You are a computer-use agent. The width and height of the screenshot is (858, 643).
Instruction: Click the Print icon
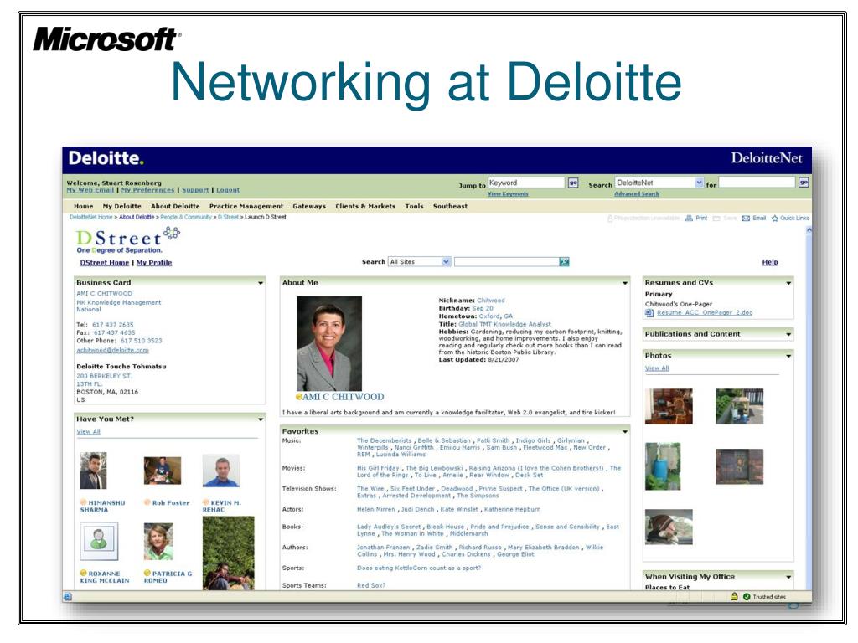click(689, 219)
